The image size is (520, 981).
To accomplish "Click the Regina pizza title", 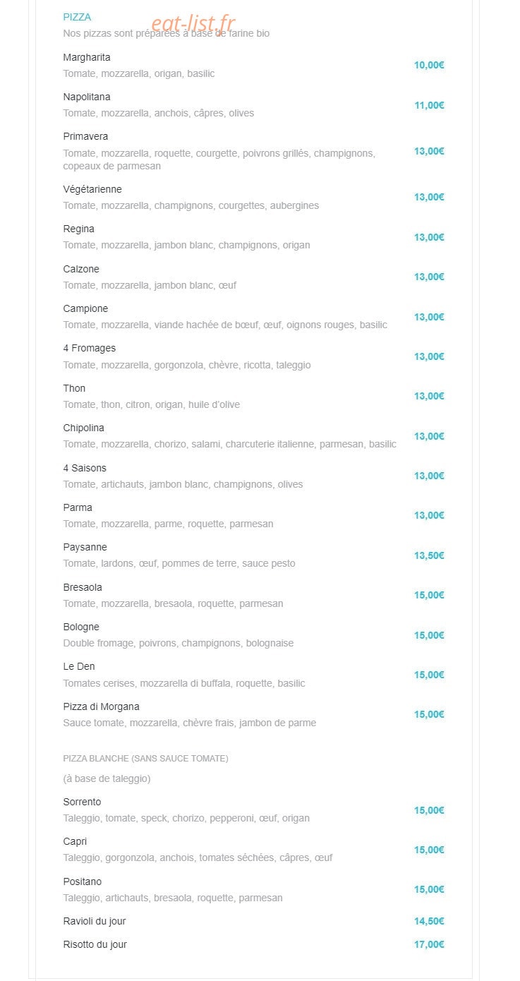I will coord(78,229).
